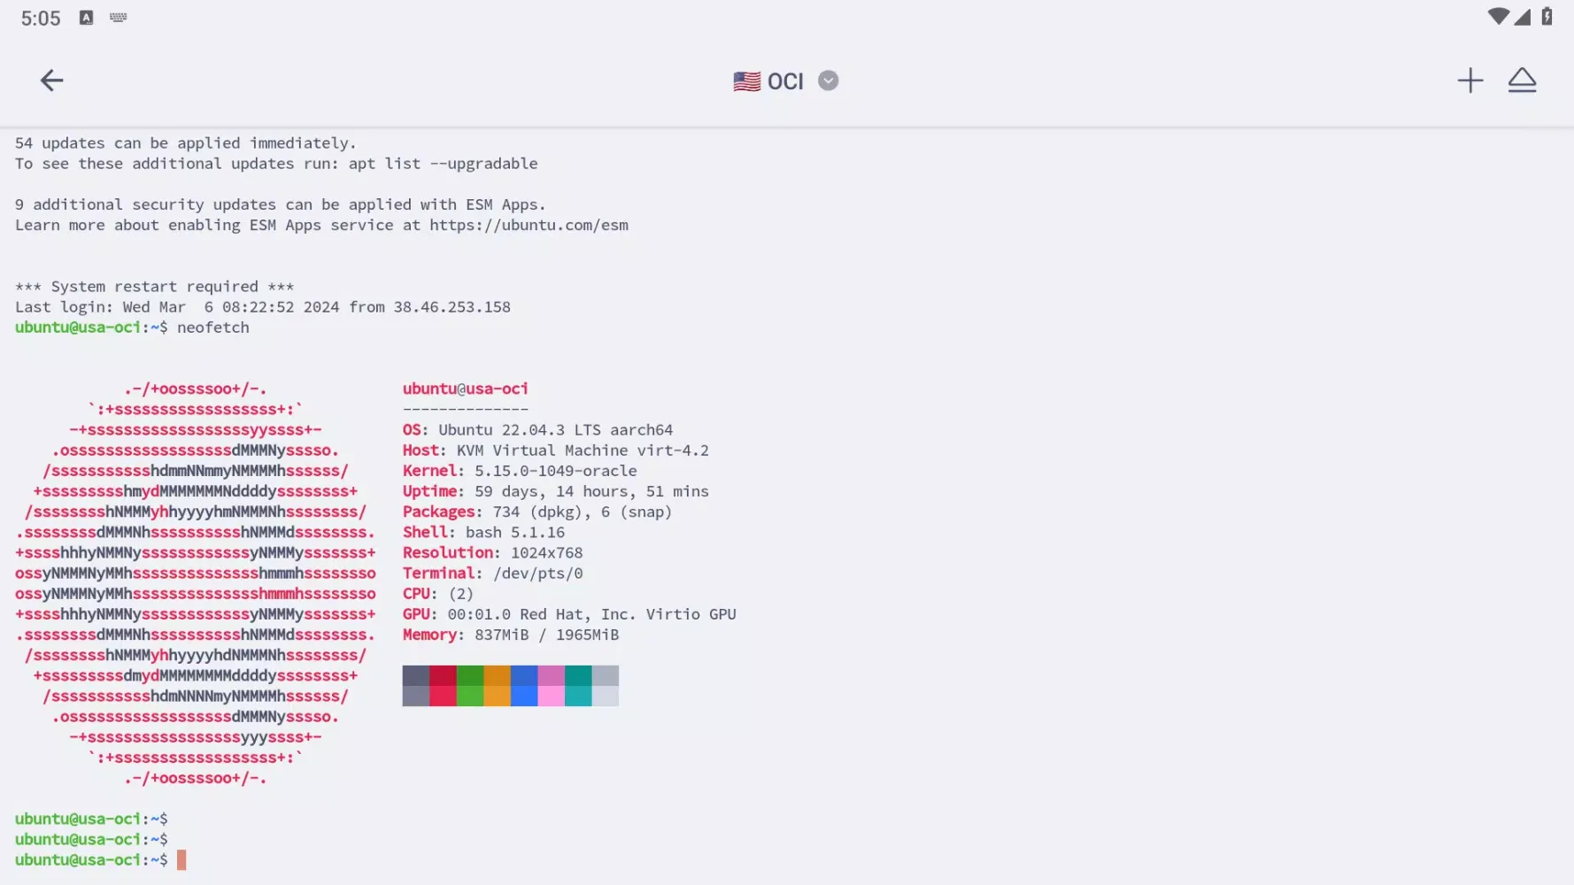This screenshot has height=885, width=1574.
Task: Open a new session with the plus icon
Action: [x=1470, y=81]
